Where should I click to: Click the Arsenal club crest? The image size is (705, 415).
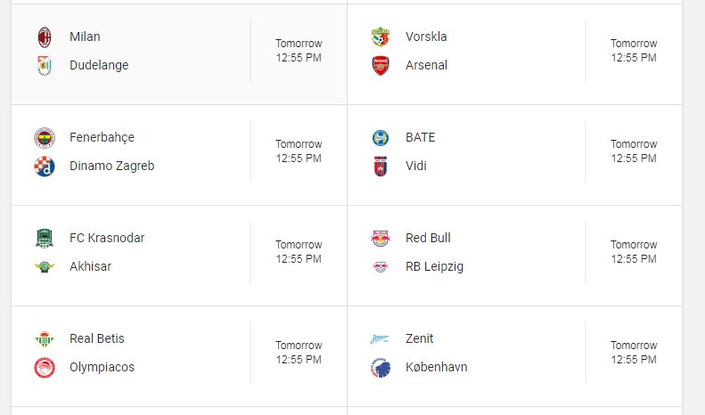(381, 66)
